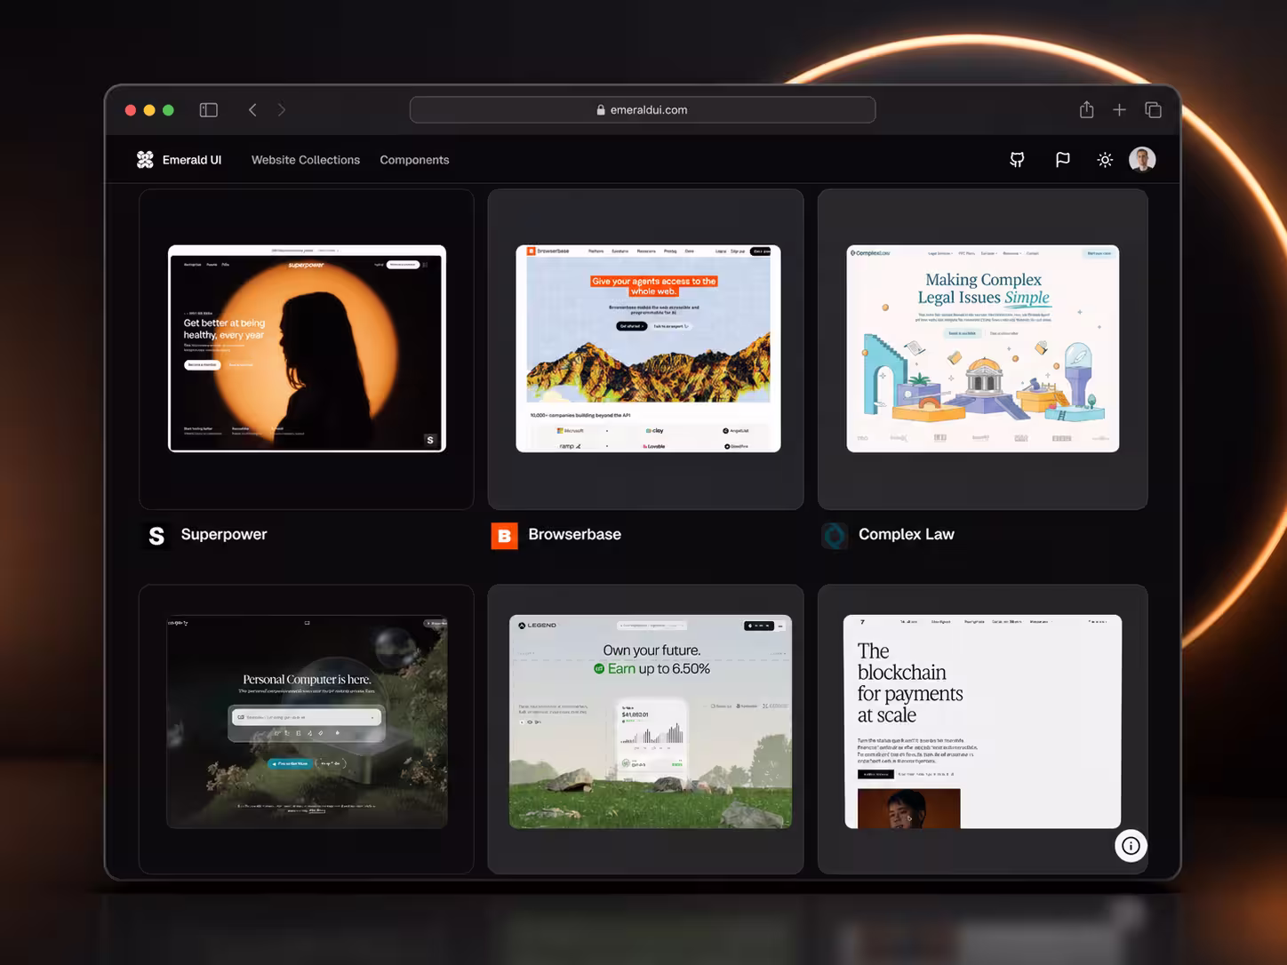Go forward with the right chevron
This screenshot has height=965, width=1287.
282,110
